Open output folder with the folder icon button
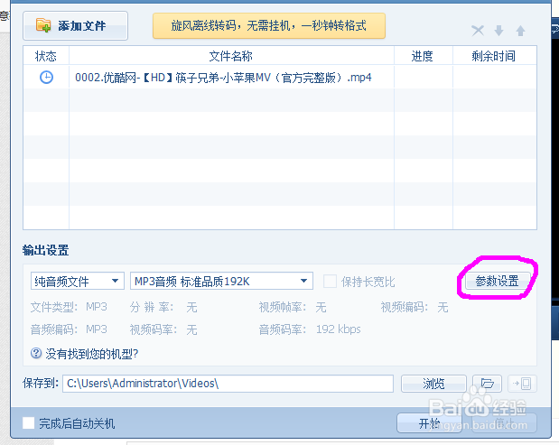559x445 pixels. pos(487,384)
